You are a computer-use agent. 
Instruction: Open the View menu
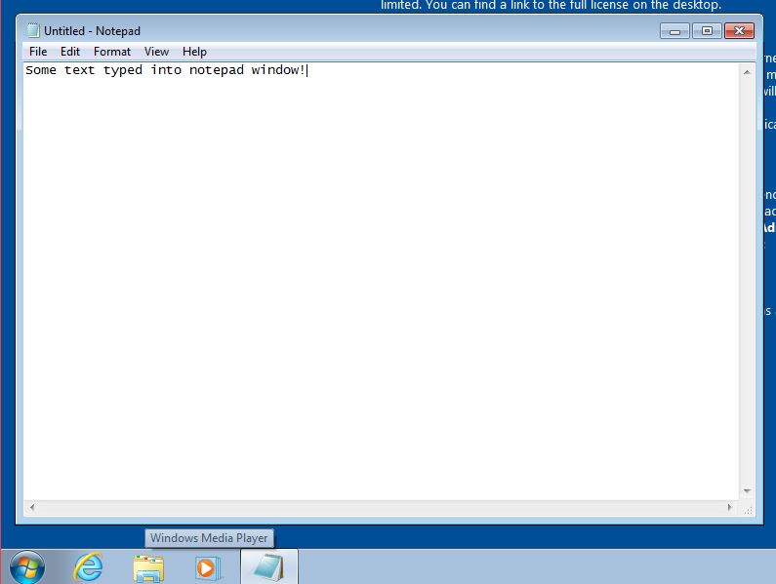pyautogui.click(x=156, y=52)
